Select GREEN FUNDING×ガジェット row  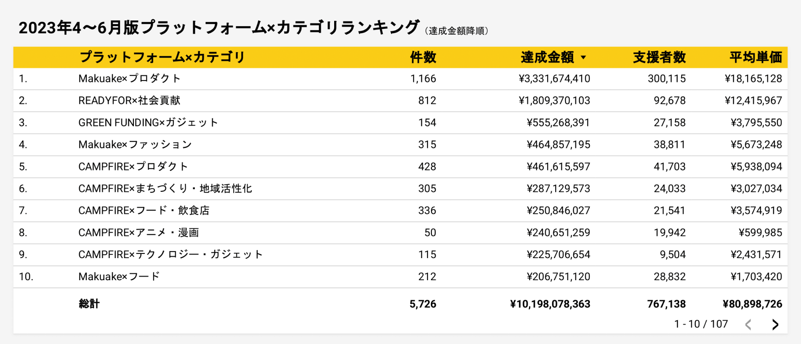tap(400, 123)
